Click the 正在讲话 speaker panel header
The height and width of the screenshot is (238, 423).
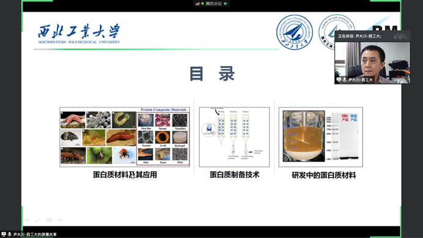tap(372, 36)
